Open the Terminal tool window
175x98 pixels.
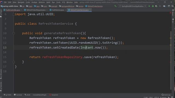click(18, 95)
